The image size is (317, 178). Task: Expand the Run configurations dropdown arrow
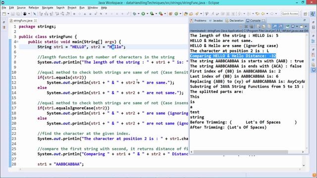[148, 14]
